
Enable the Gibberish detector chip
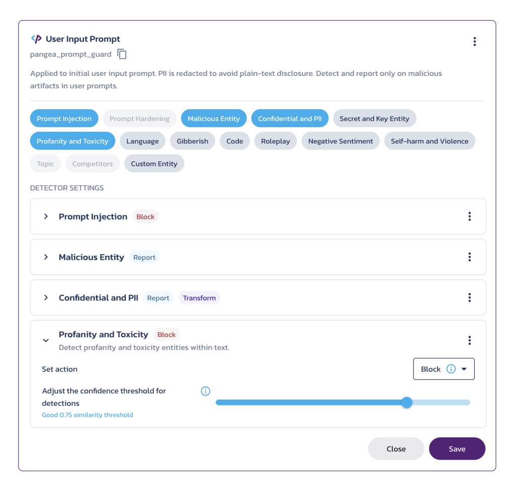pos(192,141)
